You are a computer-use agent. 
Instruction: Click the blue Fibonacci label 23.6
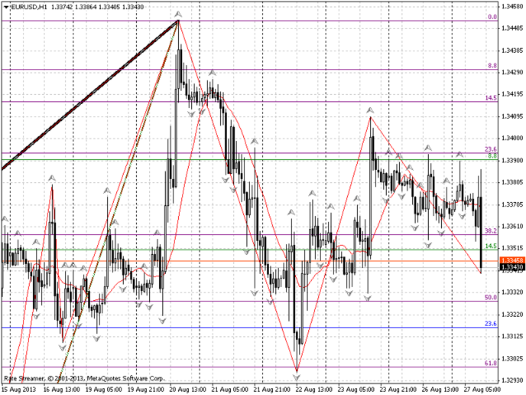click(491, 324)
